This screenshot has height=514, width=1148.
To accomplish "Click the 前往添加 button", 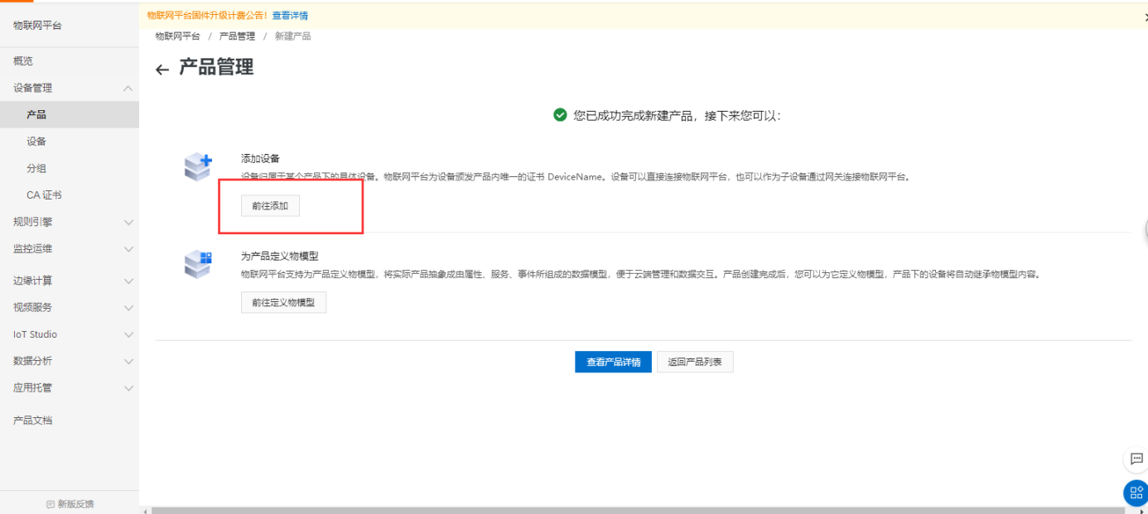I will [x=270, y=206].
